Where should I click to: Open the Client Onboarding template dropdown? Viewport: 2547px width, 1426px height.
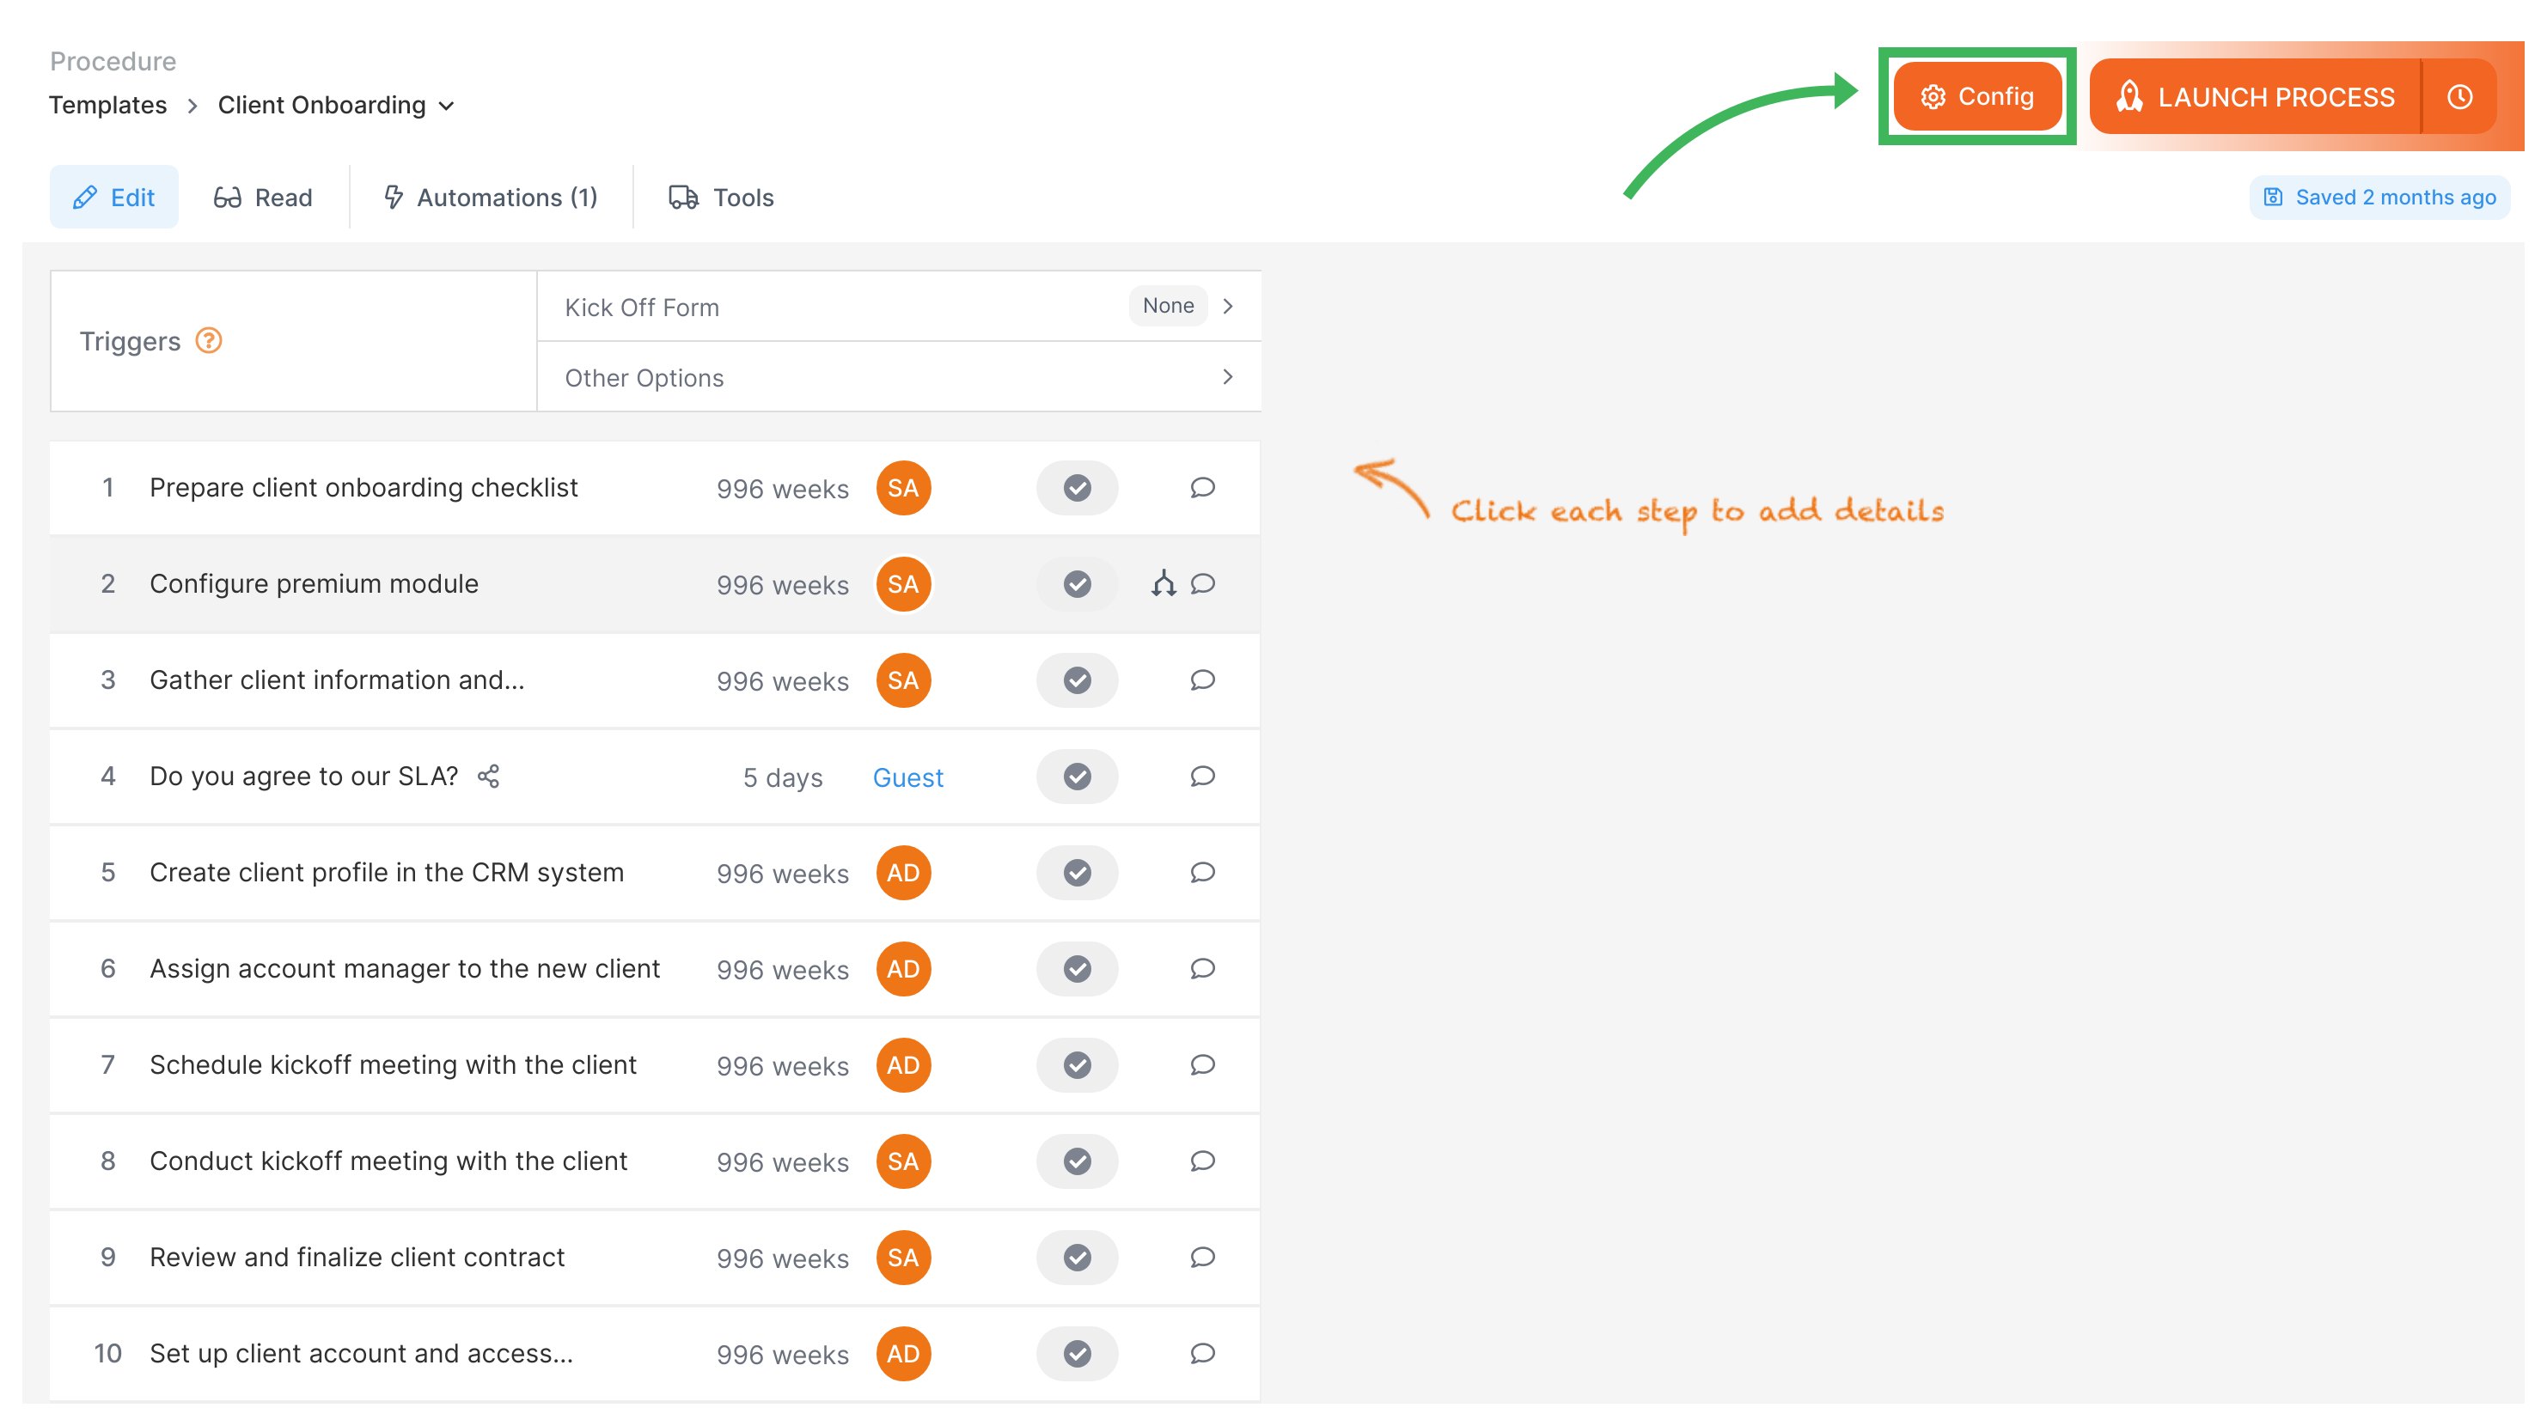[336, 105]
